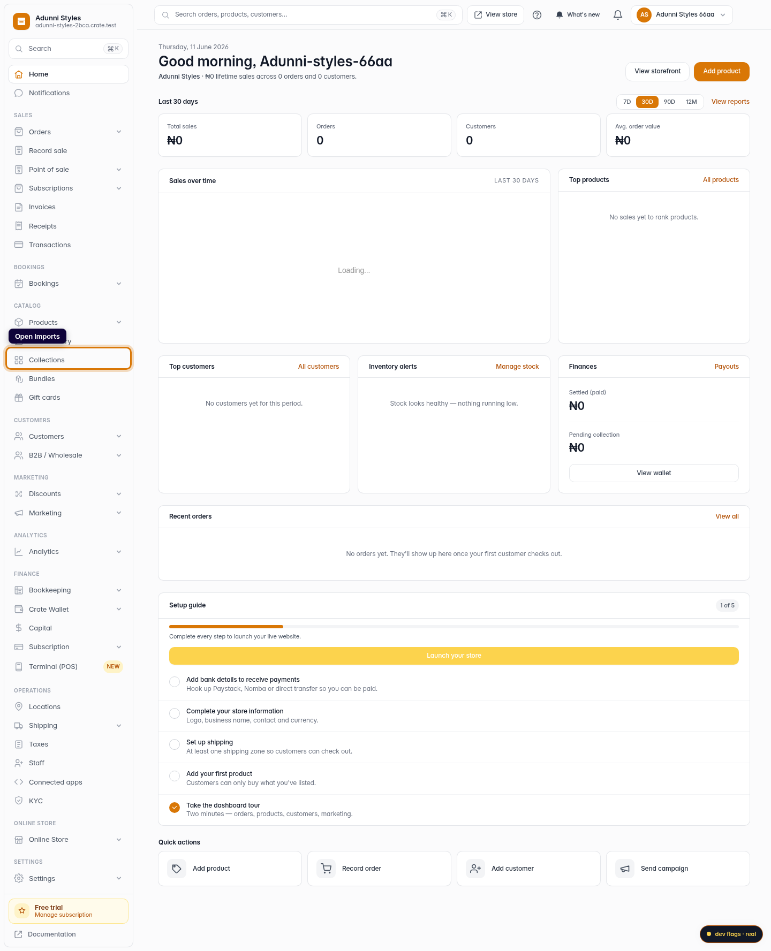Click the Record order cart icon
Screen dimensions: 771x951
tap(326, 869)
